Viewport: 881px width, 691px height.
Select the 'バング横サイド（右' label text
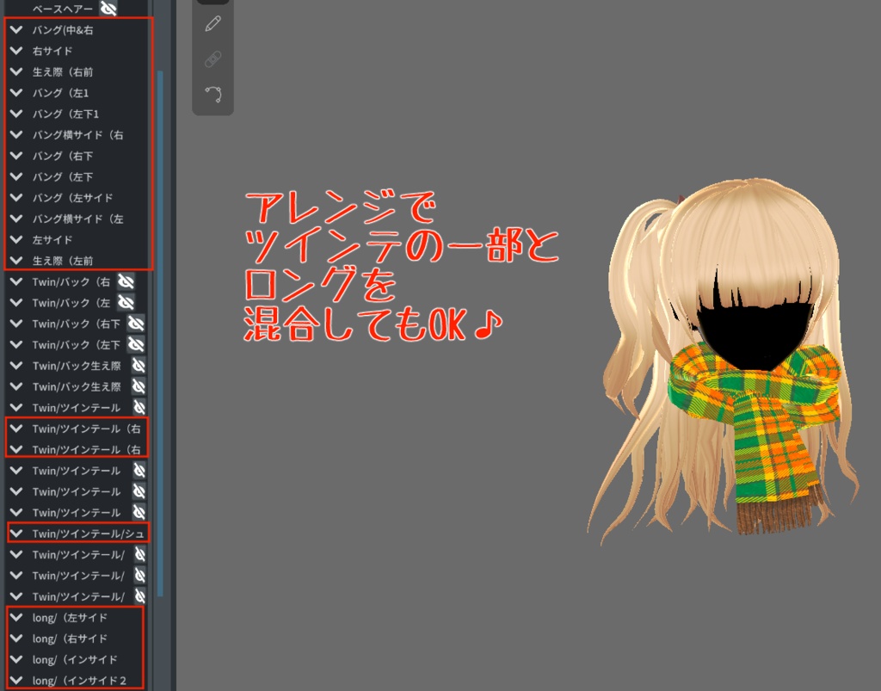(x=77, y=135)
